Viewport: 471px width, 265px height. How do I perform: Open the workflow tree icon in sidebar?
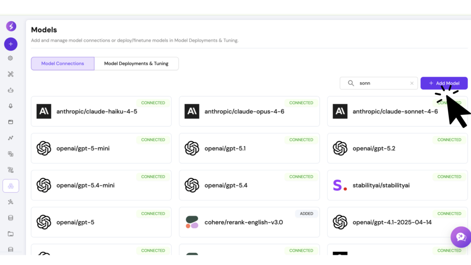pos(11,170)
